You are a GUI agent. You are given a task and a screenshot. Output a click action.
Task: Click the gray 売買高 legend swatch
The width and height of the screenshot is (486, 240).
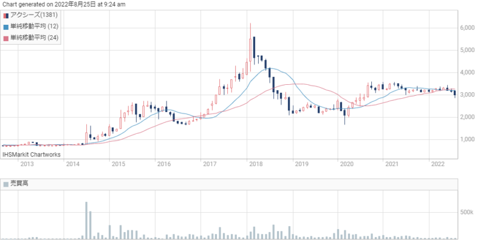point(6,184)
